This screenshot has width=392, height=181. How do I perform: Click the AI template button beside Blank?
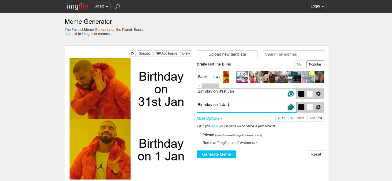point(216,77)
